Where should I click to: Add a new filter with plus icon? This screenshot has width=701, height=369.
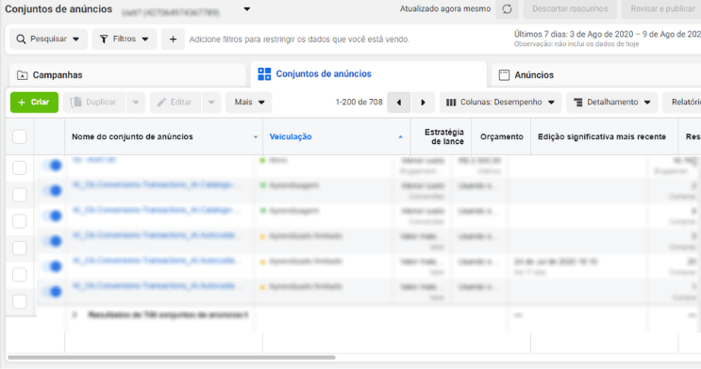point(173,40)
